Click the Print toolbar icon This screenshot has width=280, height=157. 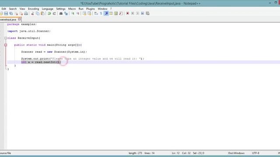(x=26, y=14)
